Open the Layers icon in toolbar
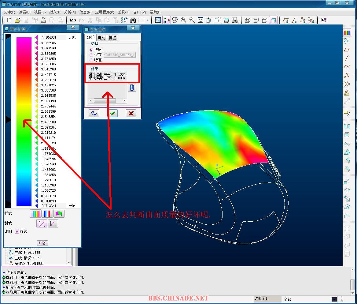Screen dimensions: 357x304 click(226, 20)
